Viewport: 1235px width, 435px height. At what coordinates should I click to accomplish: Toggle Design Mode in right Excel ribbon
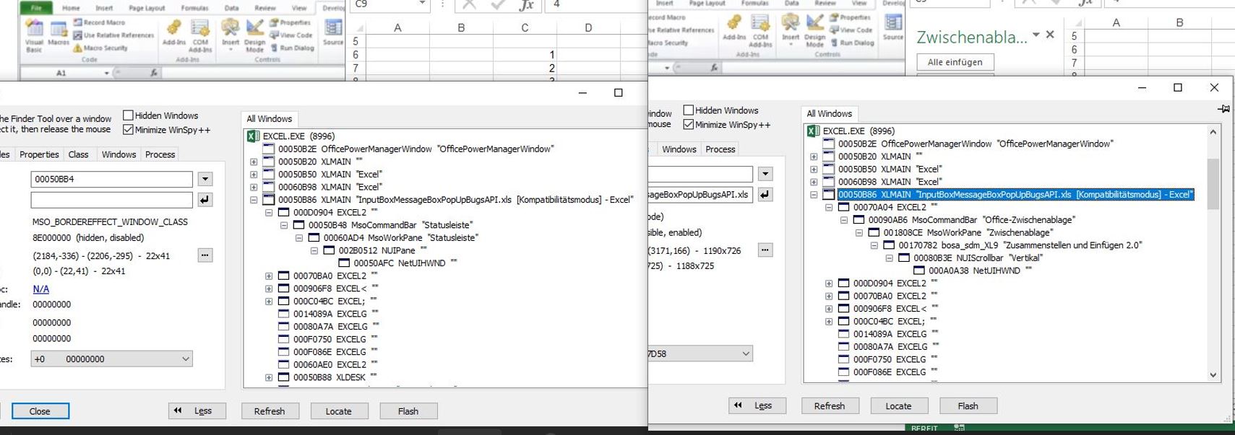pos(814,30)
